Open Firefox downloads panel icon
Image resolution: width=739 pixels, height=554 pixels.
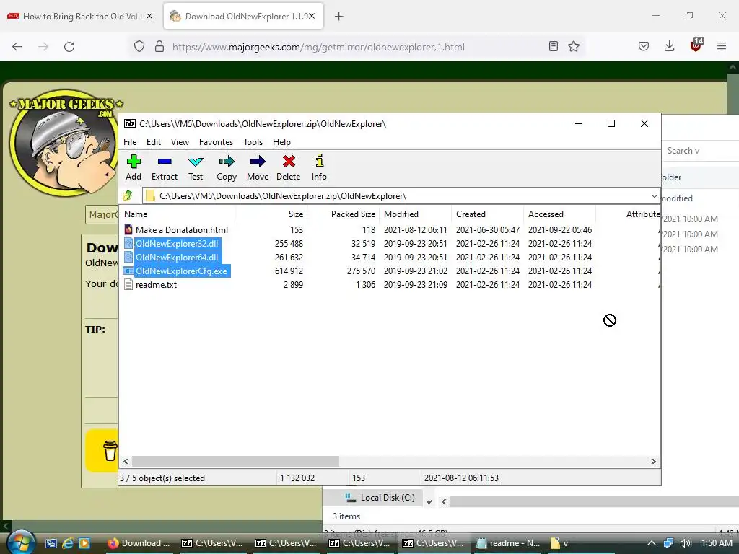pyautogui.click(x=669, y=46)
